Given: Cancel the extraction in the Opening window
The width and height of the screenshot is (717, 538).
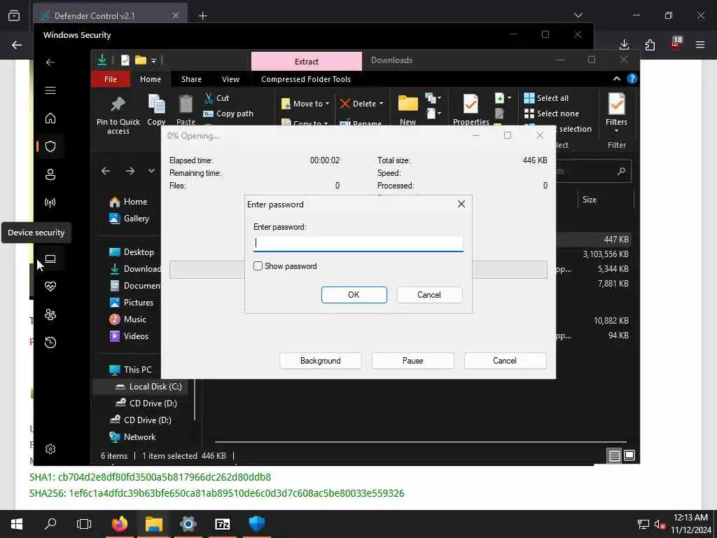Looking at the screenshot, I should 505,361.
